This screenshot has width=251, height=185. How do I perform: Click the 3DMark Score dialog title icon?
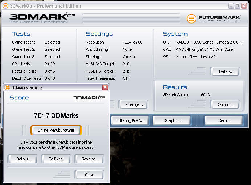click(x=7, y=87)
